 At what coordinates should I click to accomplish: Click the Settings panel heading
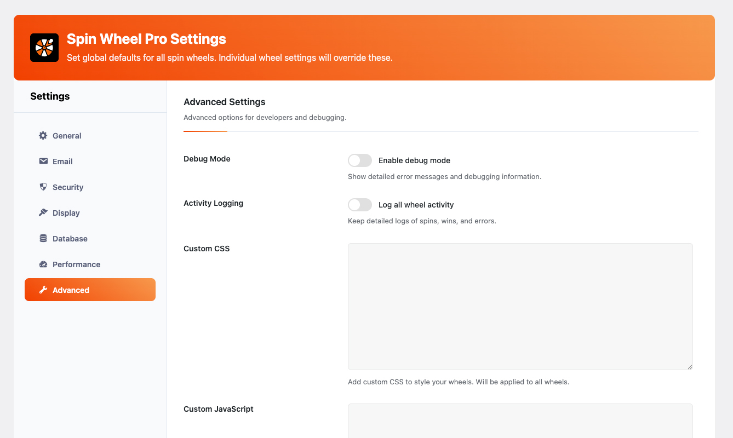click(x=50, y=96)
